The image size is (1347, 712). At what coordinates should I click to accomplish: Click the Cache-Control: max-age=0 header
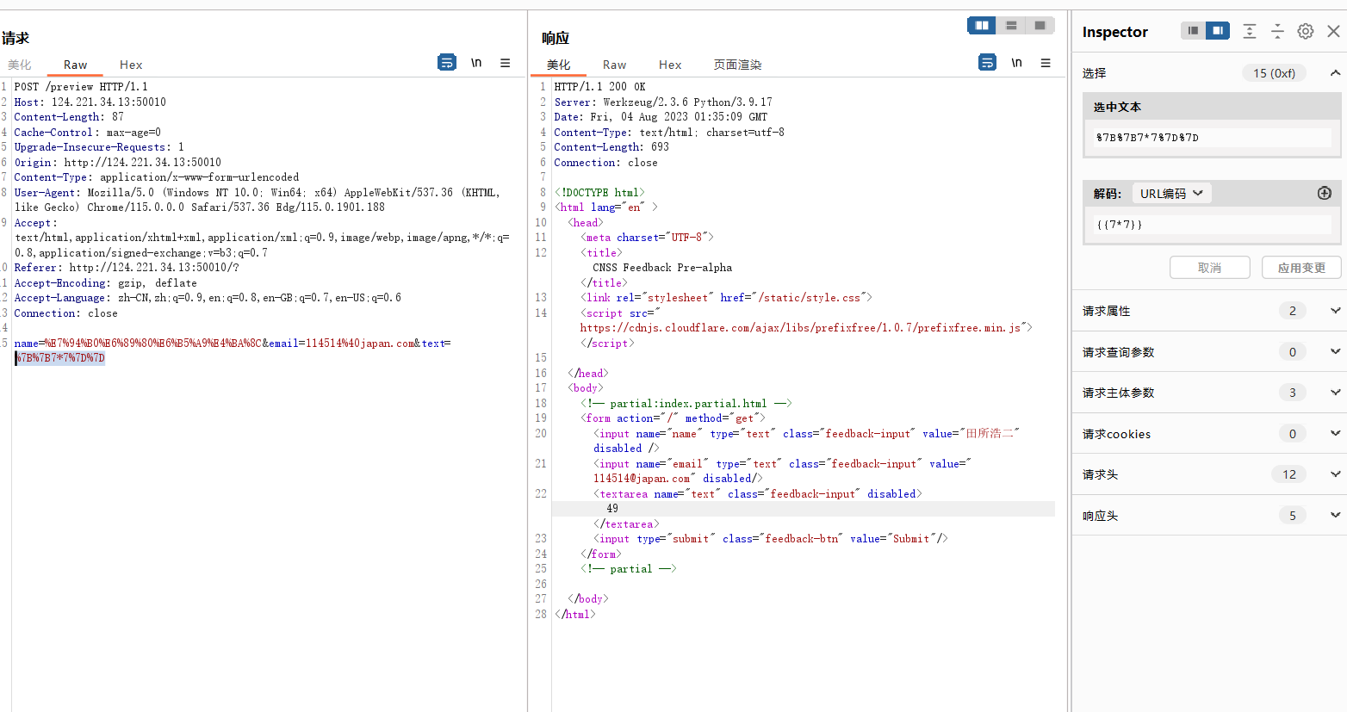click(x=87, y=133)
